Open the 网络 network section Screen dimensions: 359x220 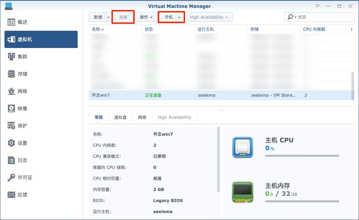[41, 91]
